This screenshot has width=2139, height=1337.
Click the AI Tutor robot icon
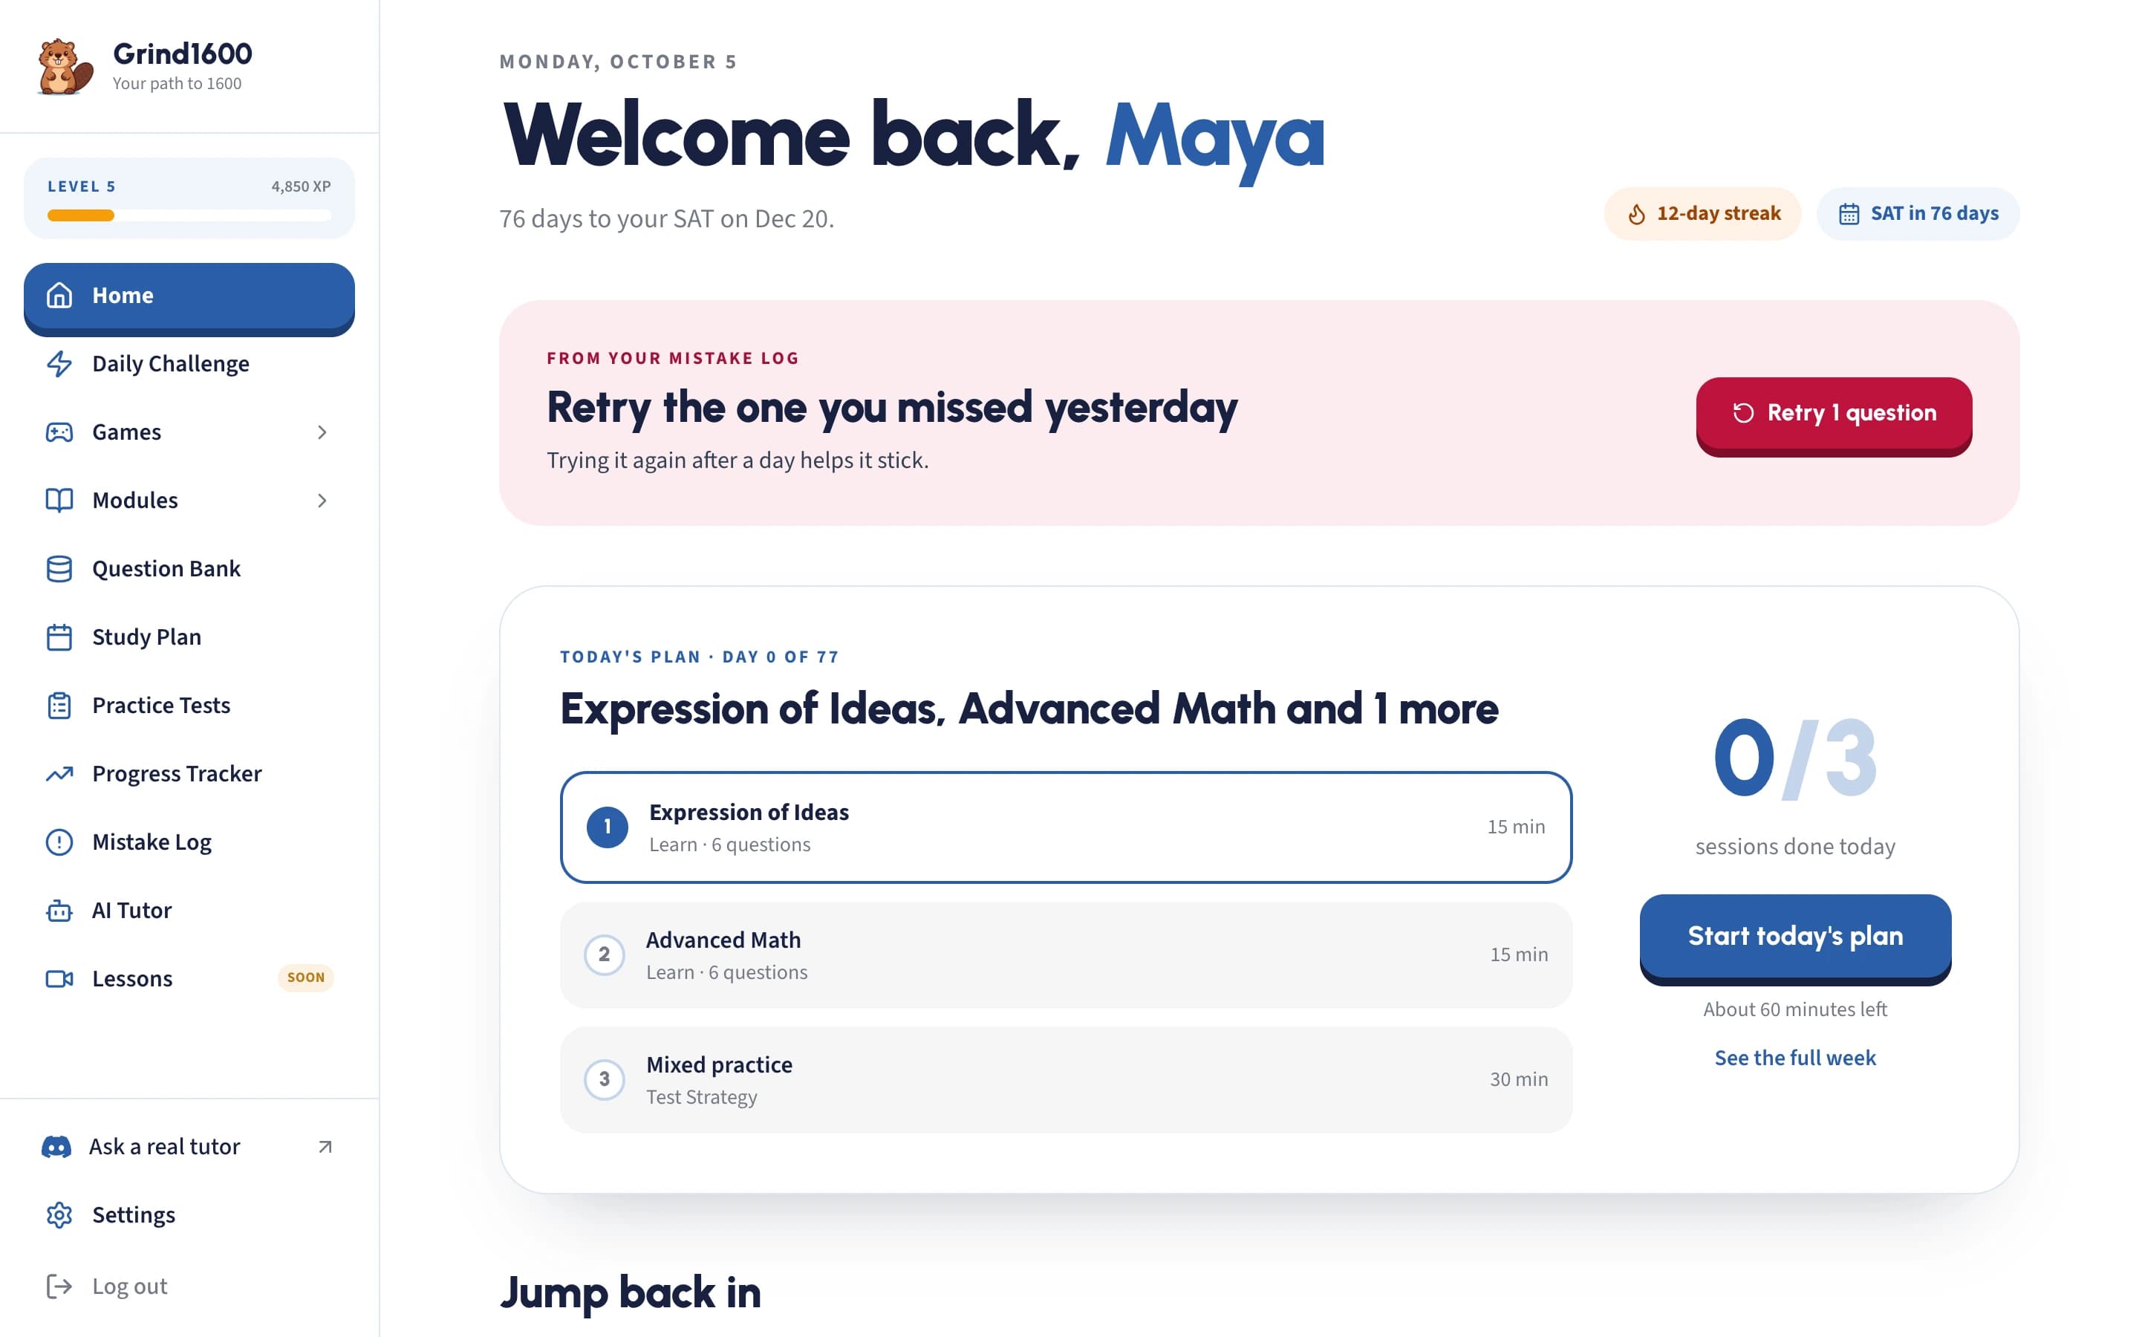coord(59,910)
